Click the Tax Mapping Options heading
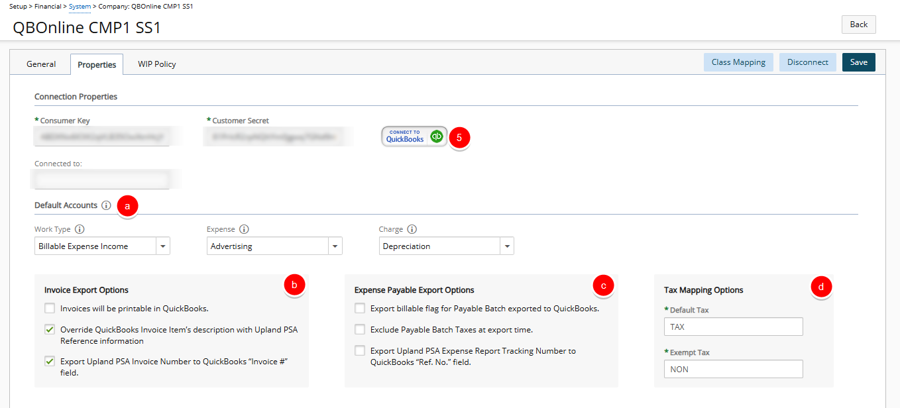Viewport: 900px width, 408px height. tap(704, 290)
